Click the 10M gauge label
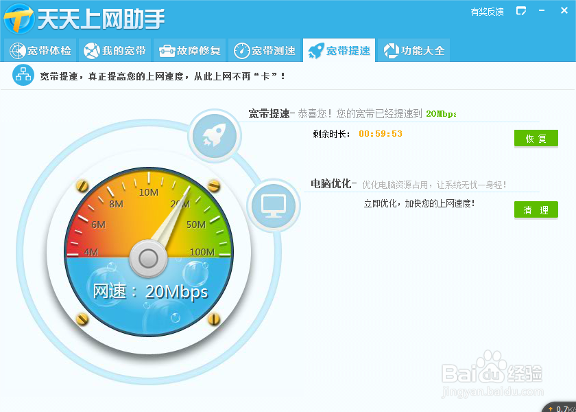 149,192
